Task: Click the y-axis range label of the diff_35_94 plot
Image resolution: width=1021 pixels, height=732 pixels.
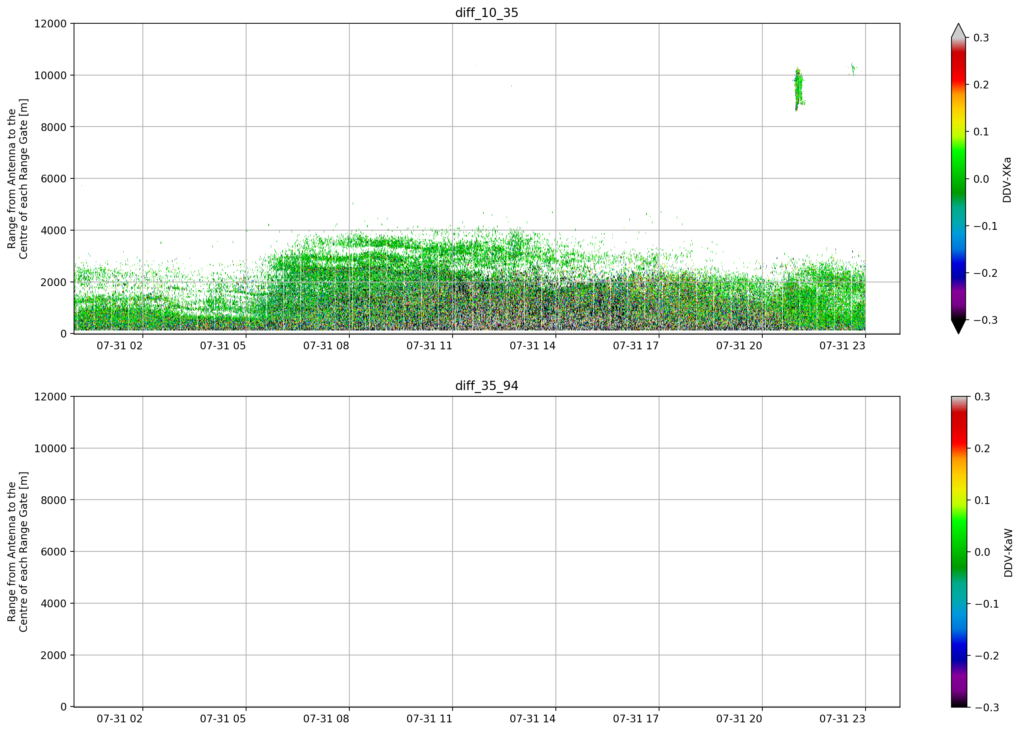Action: click(17, 551)
